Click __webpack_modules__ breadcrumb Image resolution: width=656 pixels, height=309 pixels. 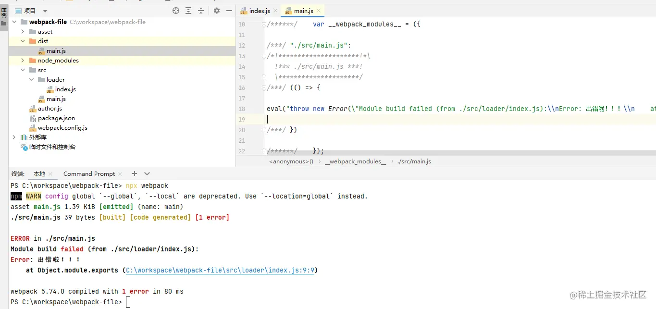(x=355, y=161)
